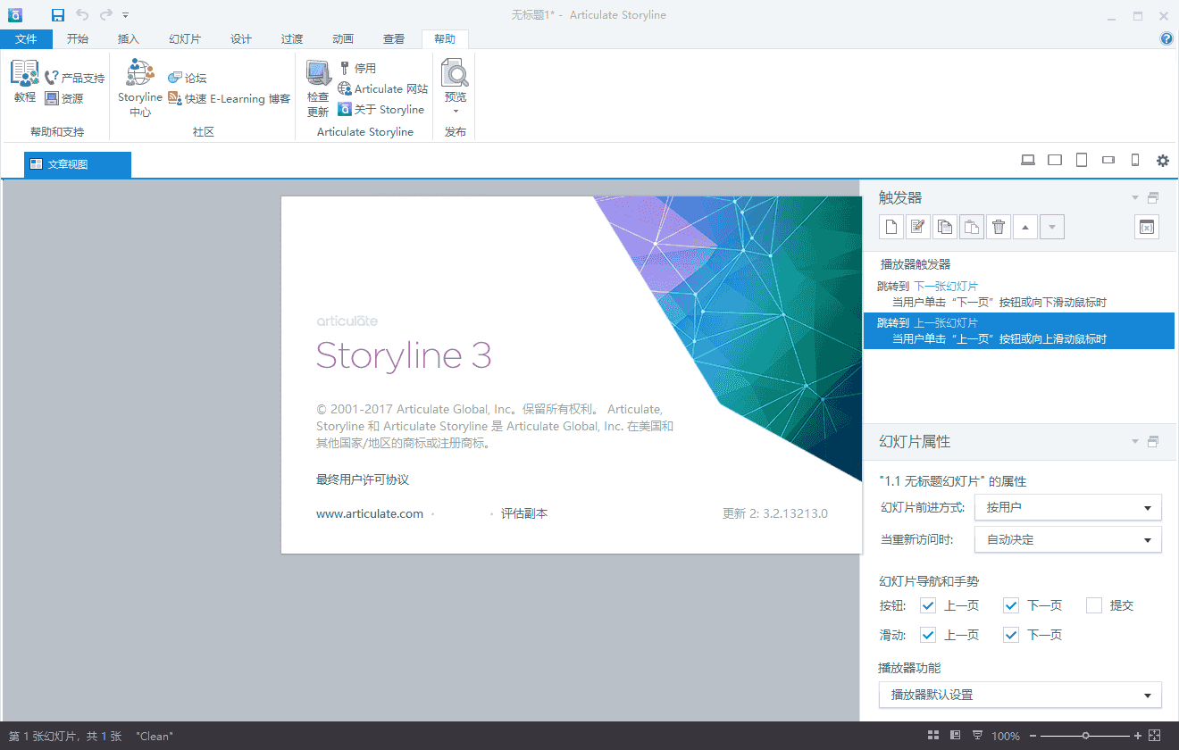This screenshot has height=750, width=1179.
Task: Uncheck the 滑动 下一页 checkbox
Action: [x=1011, y=635]
